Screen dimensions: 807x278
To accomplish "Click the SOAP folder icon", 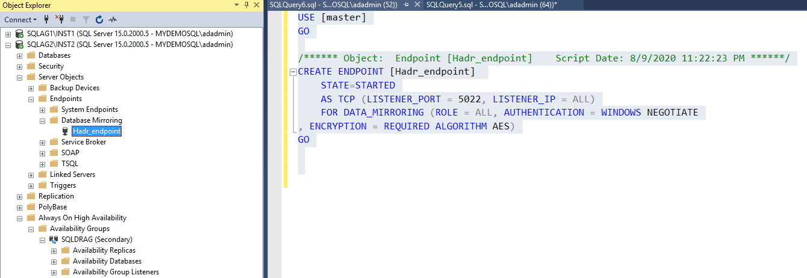I will point(54,153).
